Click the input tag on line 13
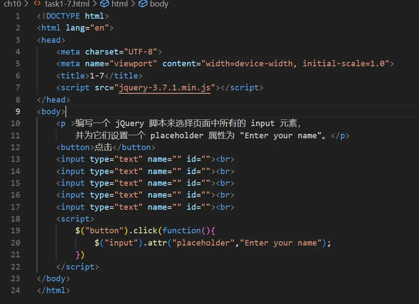 point(73,159)
